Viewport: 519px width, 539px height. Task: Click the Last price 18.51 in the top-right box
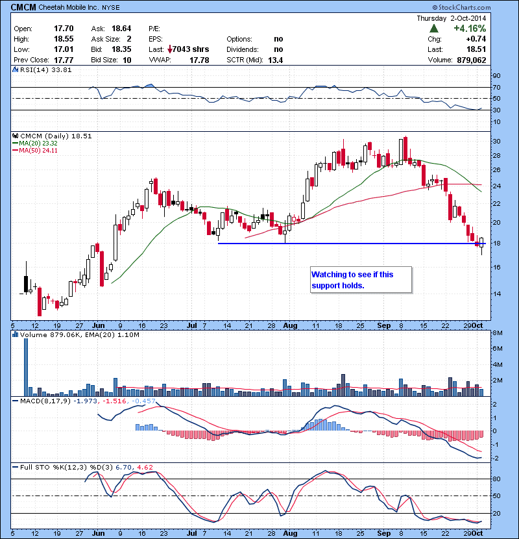pos(476,49)
